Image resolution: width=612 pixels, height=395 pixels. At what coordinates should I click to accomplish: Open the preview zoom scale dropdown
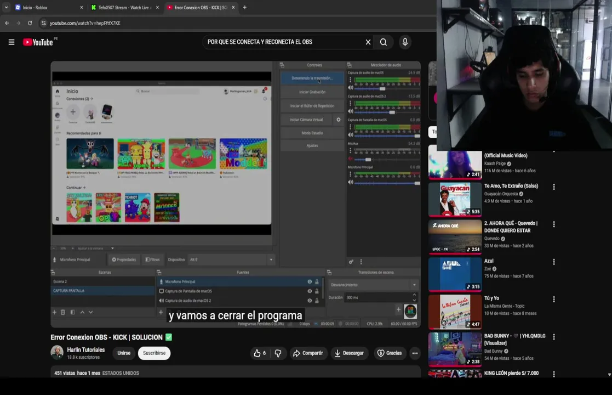coord(112,248)
